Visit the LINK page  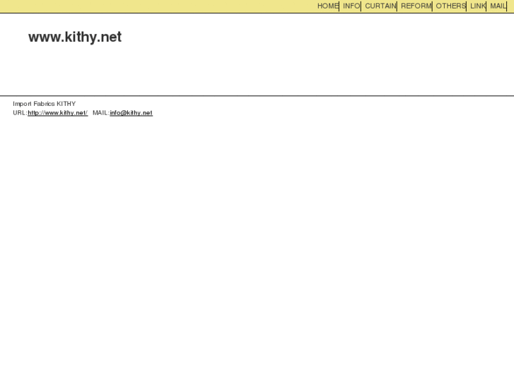(478, 6)
